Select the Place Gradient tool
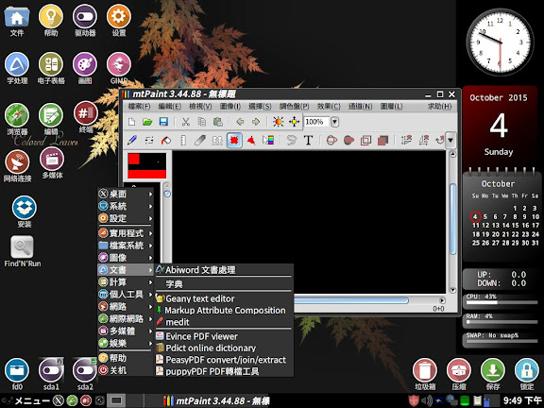The width and height of the screenshot is (544, 408). click(x=268, y=140)
